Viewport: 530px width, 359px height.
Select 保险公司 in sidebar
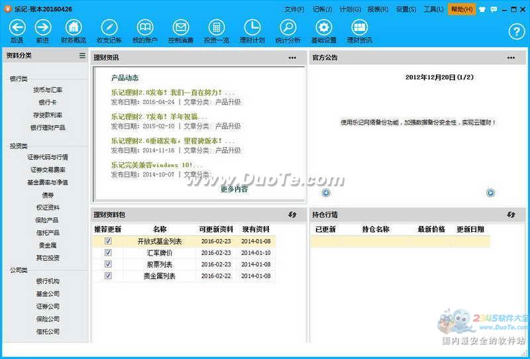pyautogui.click(x=48, y=319)
